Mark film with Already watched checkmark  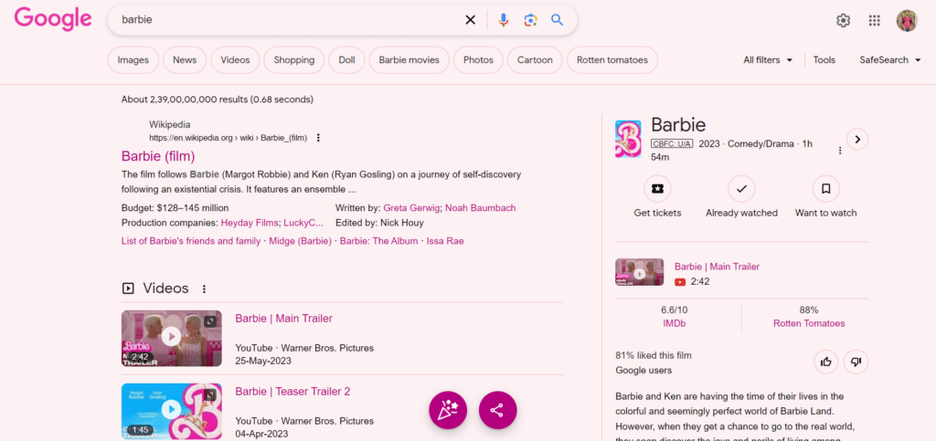(741, 189)
